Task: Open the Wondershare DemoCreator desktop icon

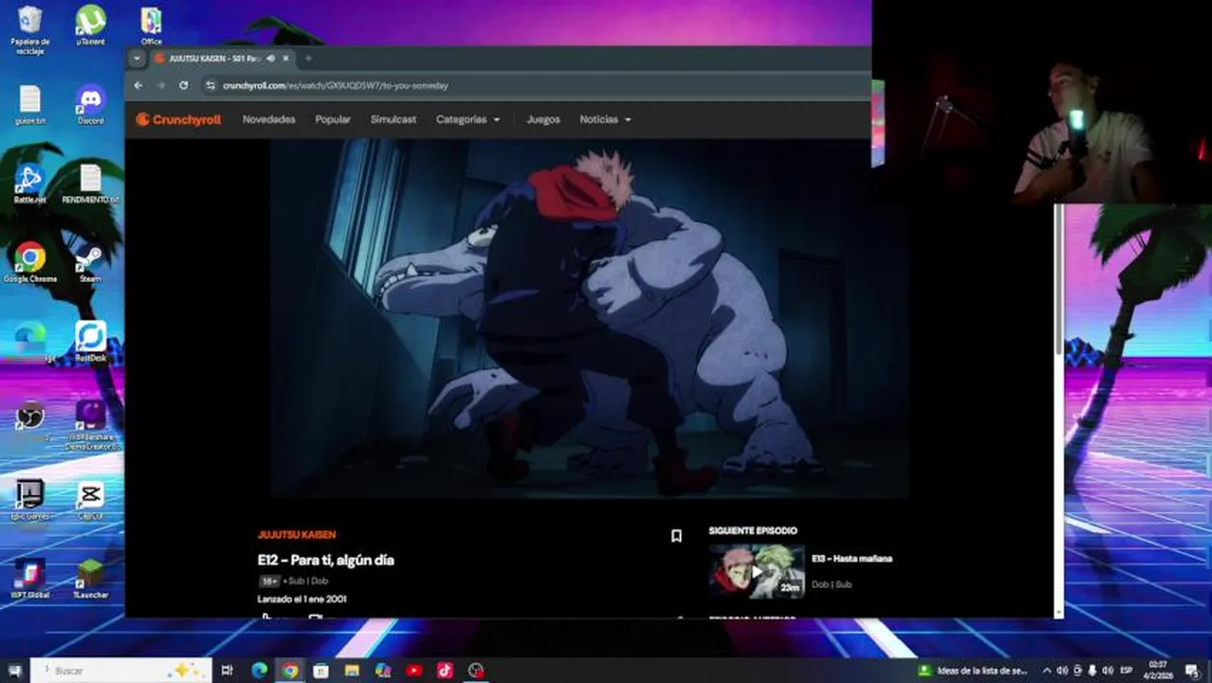Action: (91, 424)
